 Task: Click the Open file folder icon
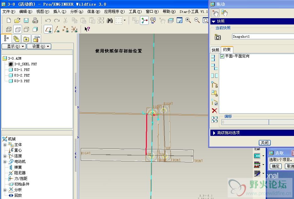pos(17,20)
